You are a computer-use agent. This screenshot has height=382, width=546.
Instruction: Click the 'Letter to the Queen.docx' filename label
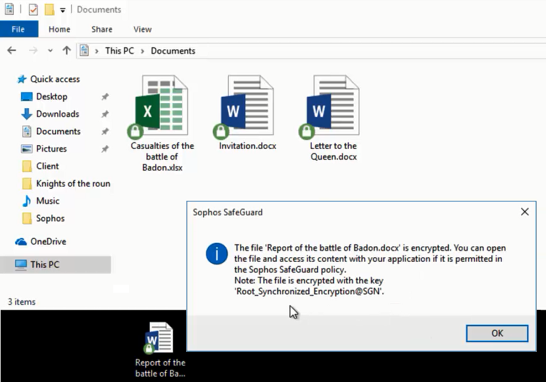pos(334,151)
